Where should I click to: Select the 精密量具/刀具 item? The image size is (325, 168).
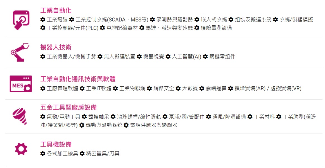point(103,154)
